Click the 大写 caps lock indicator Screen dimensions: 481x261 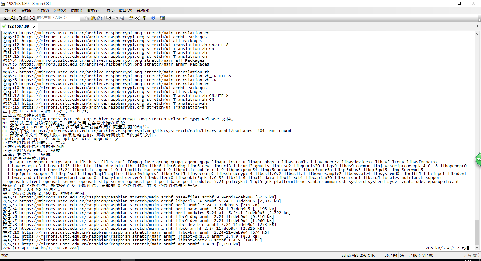[x=467, y=256]
